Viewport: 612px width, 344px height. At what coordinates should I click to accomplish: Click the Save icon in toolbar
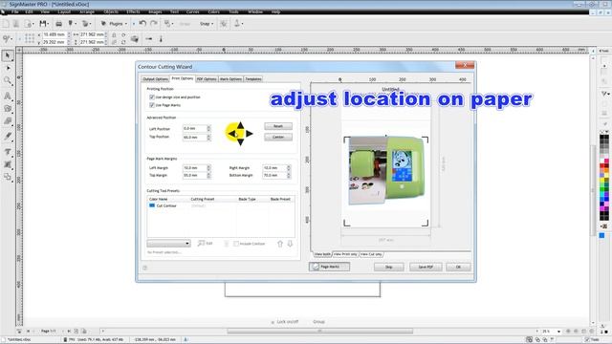tap(42, 24)
